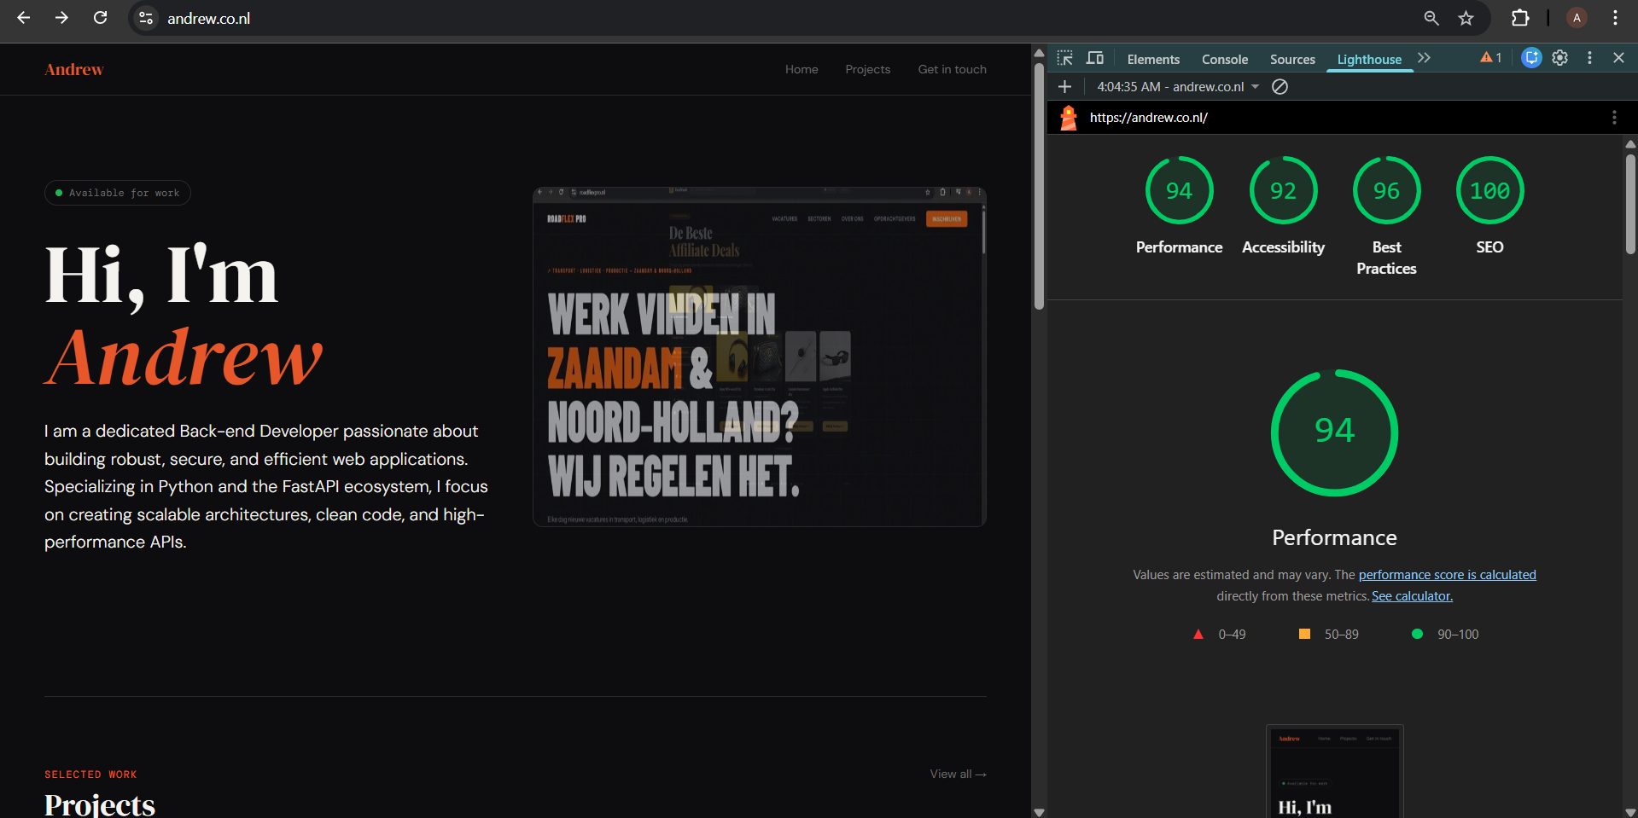Click the Available for work badge

118,193
